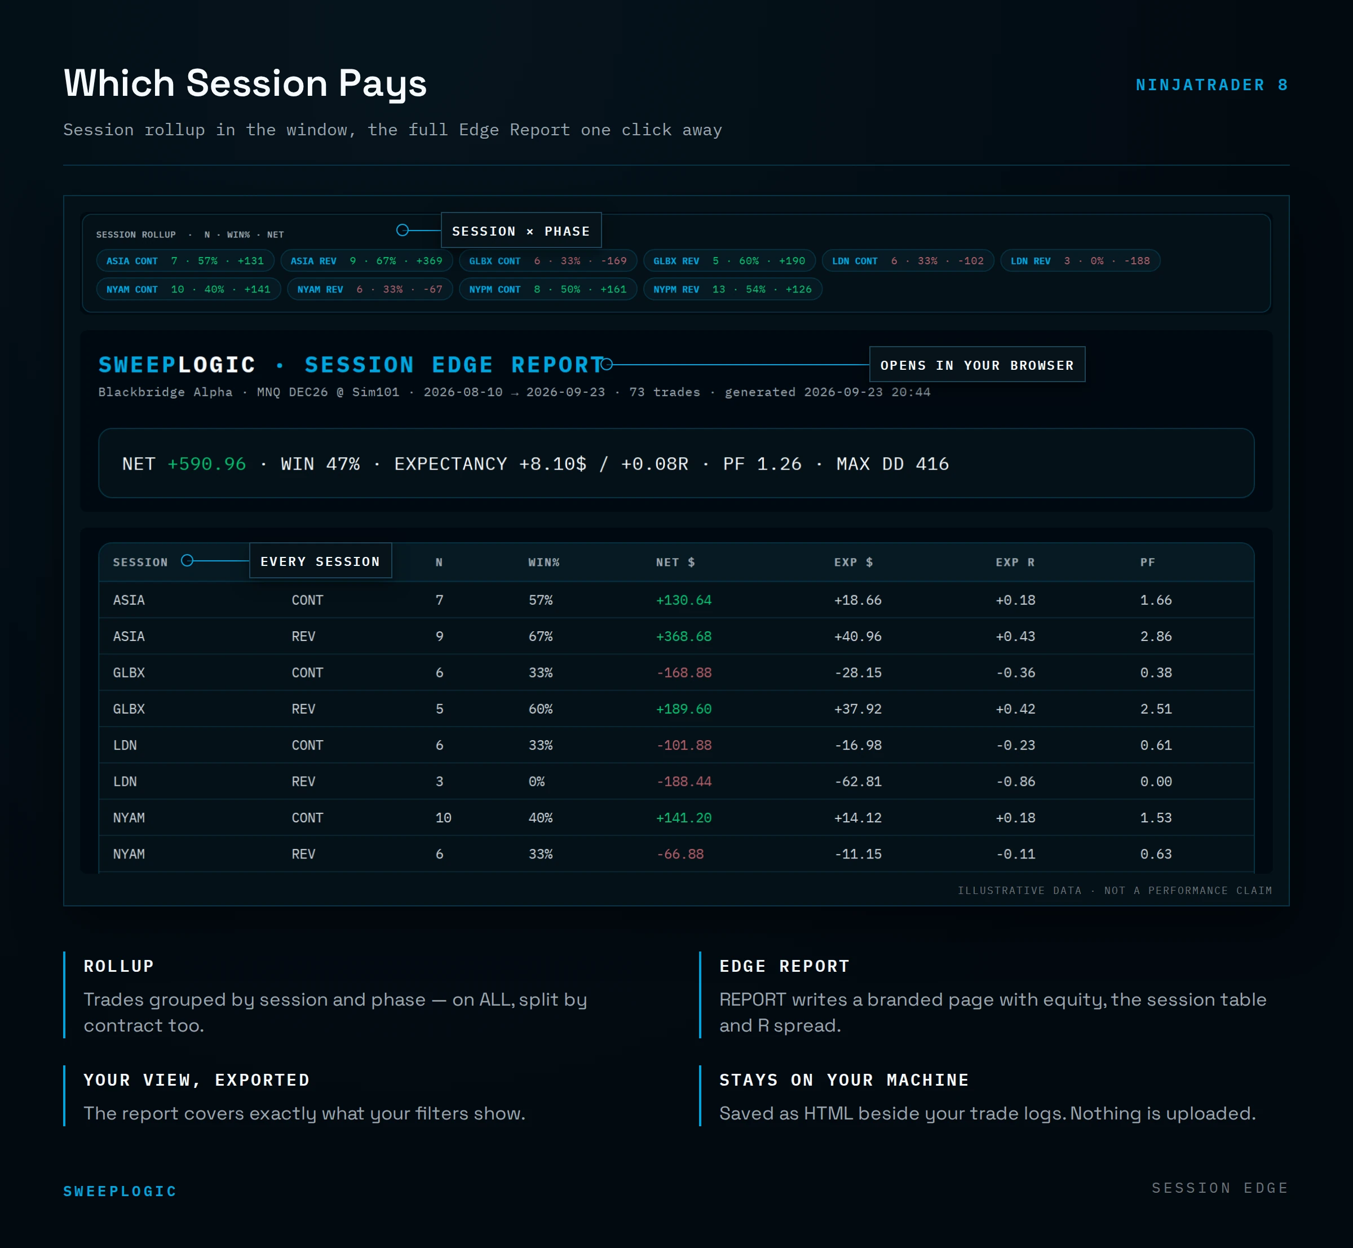Click the -66.88 net value
The image size is (1353, 1248).
680,853
